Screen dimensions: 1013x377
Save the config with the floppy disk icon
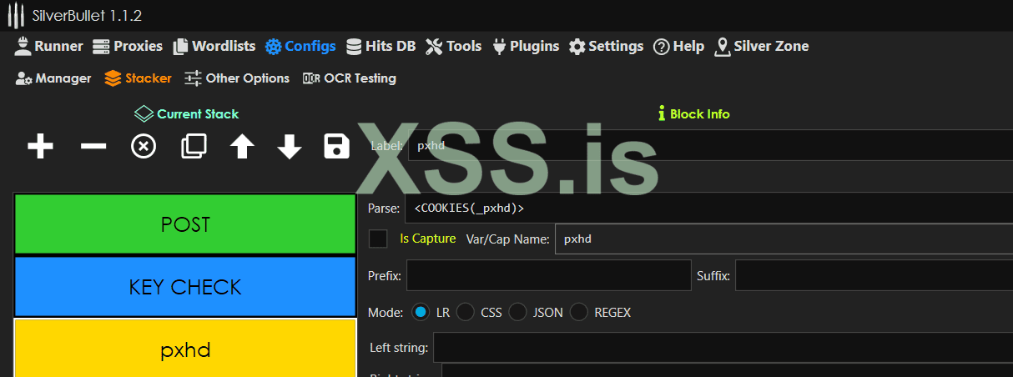coord(336,146)
